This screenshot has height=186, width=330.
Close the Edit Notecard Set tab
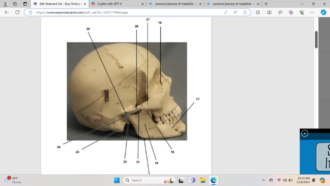pos(85,4)
